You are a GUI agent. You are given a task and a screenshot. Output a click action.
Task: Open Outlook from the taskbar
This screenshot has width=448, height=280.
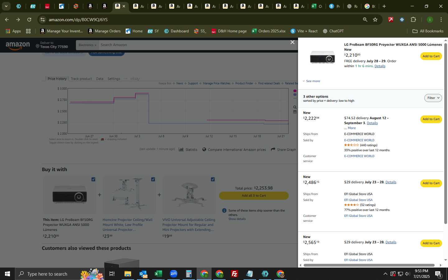coord(143,274)
